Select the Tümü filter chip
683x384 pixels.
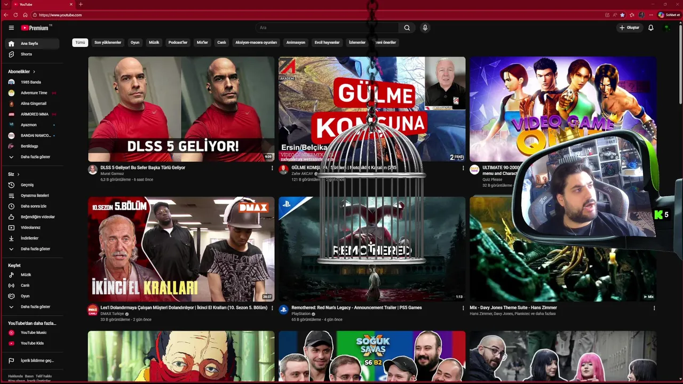click(80, 43)
